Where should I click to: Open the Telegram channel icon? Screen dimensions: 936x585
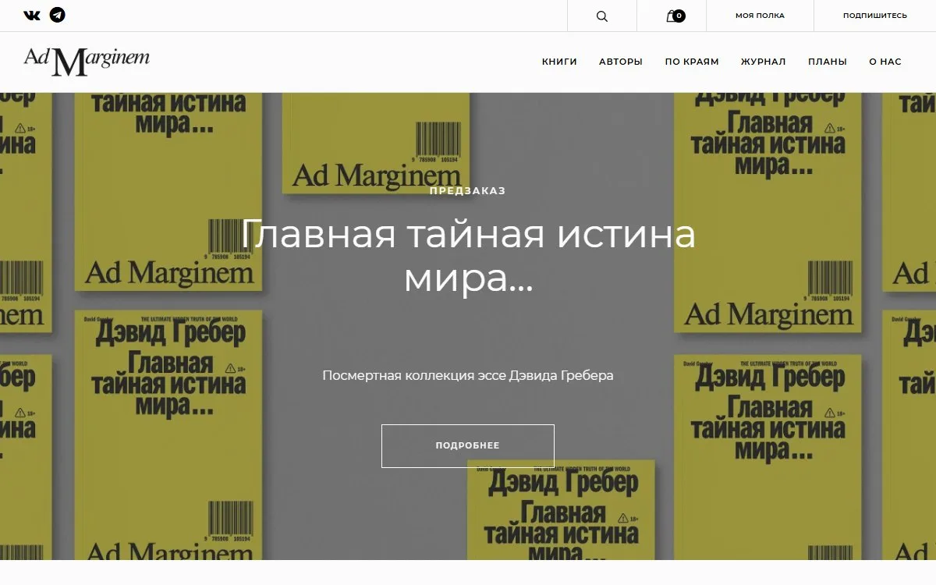click(x=57, y=15)
